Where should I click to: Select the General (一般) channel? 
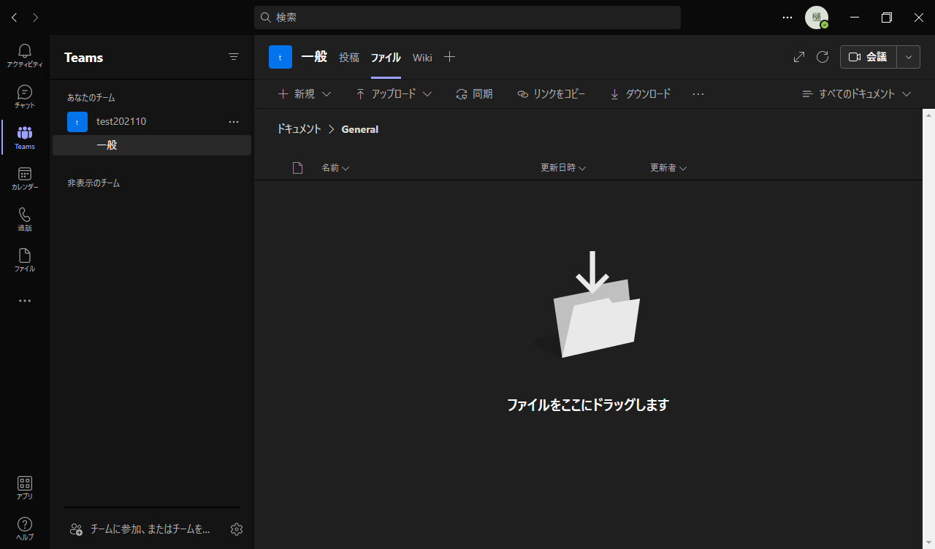click(x=152, y=145)
